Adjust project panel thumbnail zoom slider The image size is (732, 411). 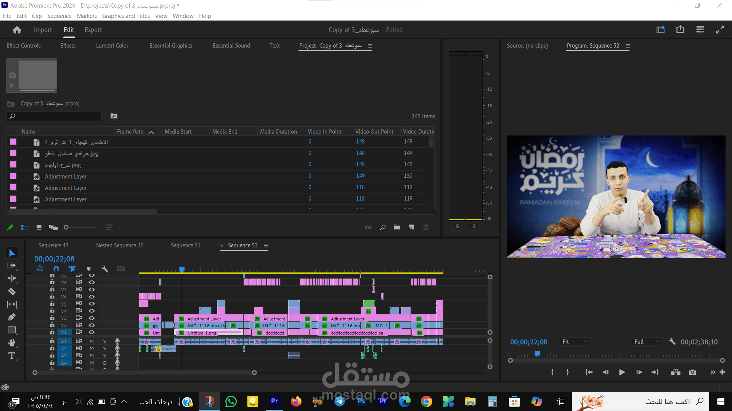click(66, 227)
